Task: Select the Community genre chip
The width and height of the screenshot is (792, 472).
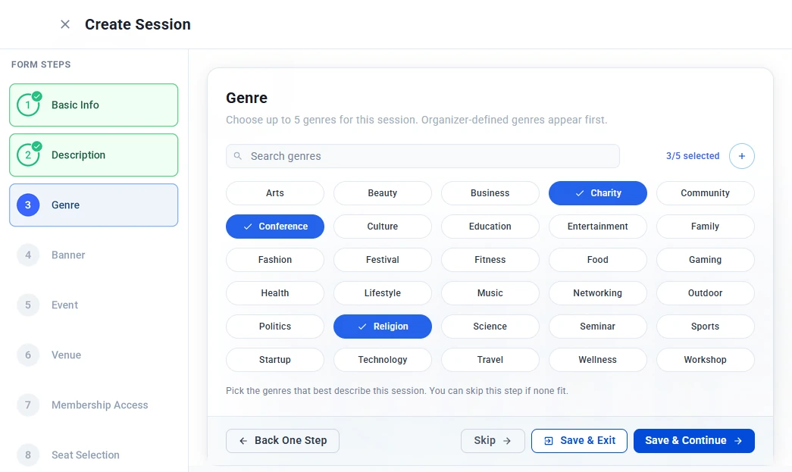Action: pyautogui.click(x=705, y=193)
